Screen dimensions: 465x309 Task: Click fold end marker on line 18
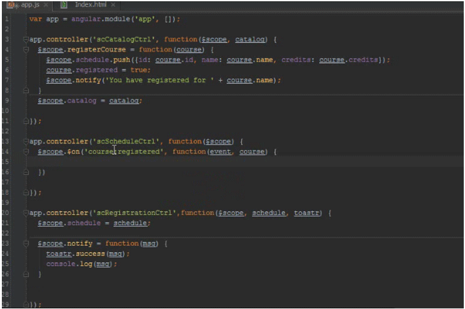coord(26,193)
